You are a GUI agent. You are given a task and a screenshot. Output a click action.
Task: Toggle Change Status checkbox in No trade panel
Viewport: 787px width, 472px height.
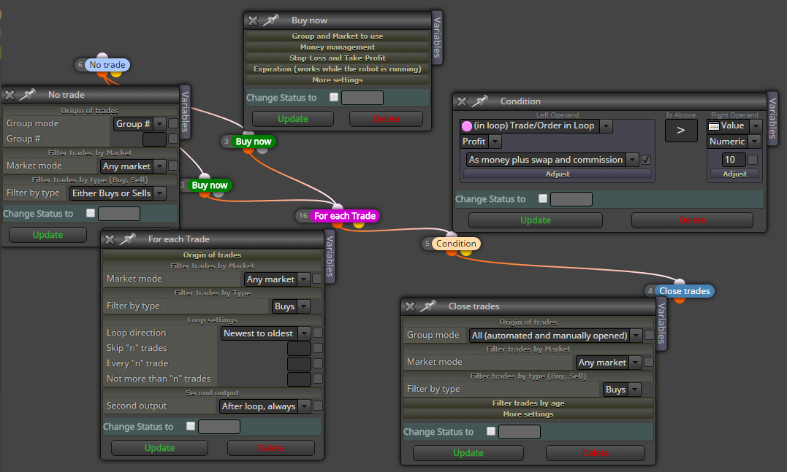pyautogui.click(x=91, y=213)
